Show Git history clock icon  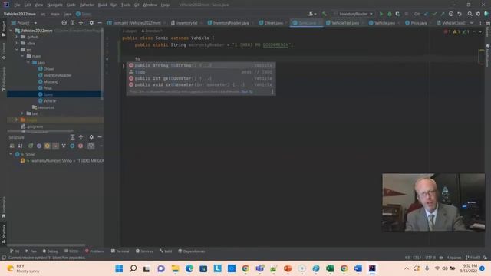click(451, 14)
